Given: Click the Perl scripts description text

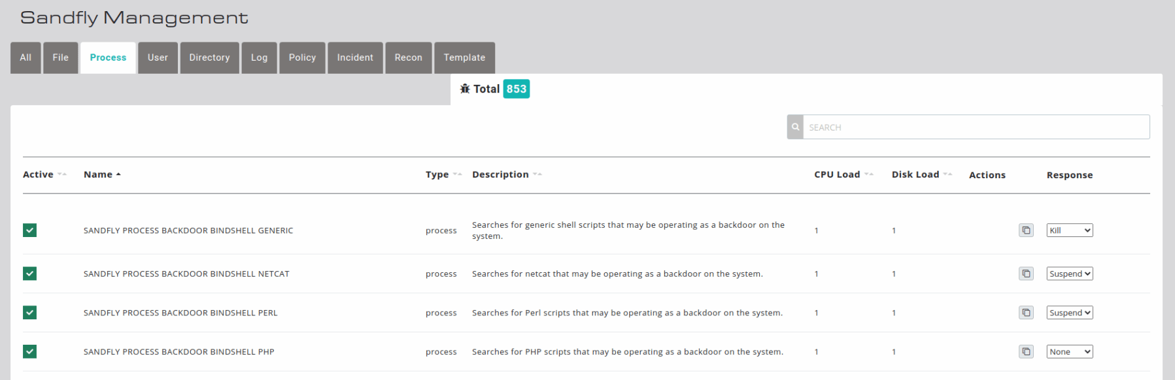Looking at the screenshot, I should [627, 313].
